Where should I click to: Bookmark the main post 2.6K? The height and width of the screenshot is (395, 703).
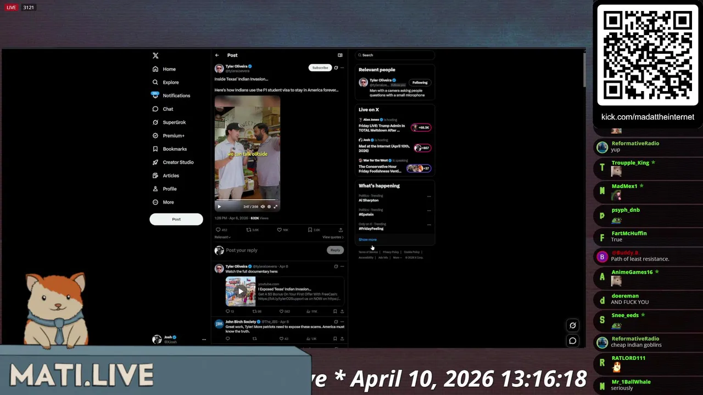click(310, 230)
